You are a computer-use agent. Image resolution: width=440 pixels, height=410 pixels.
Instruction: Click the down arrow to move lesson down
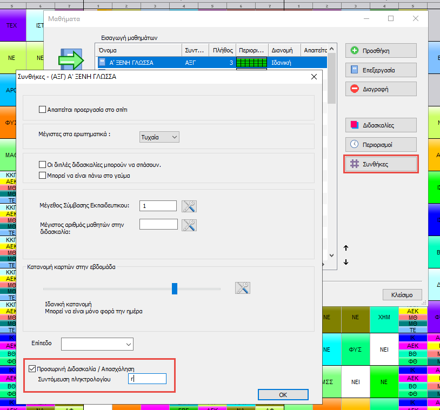[346, 262]
